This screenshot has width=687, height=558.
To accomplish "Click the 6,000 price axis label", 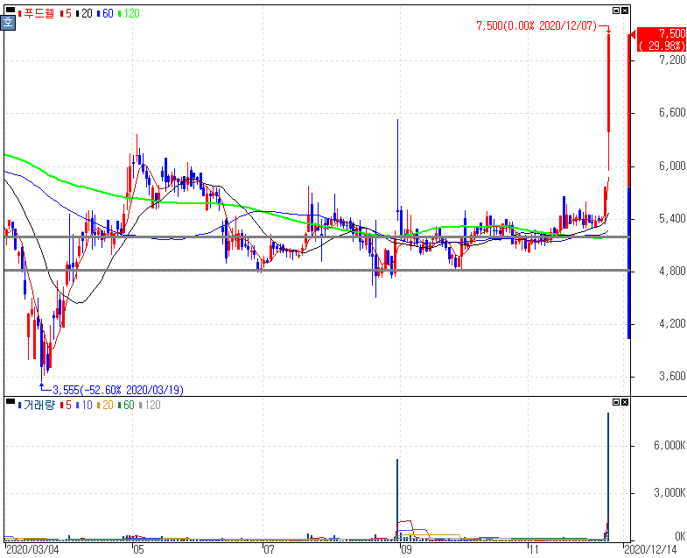I will (x=672, y=166).
